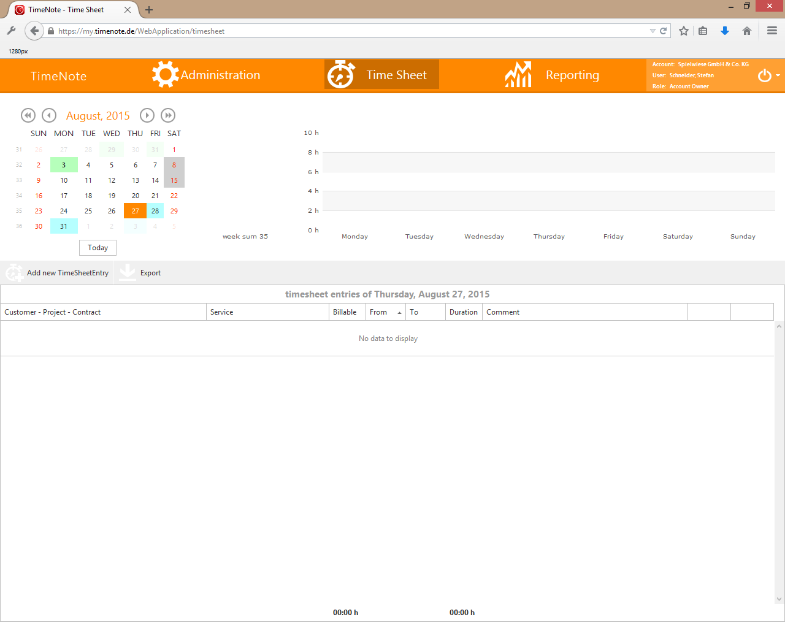This screenshot has width=785, height=628.
Task: Click the Administration gear icon
Action: coord(165,75)
